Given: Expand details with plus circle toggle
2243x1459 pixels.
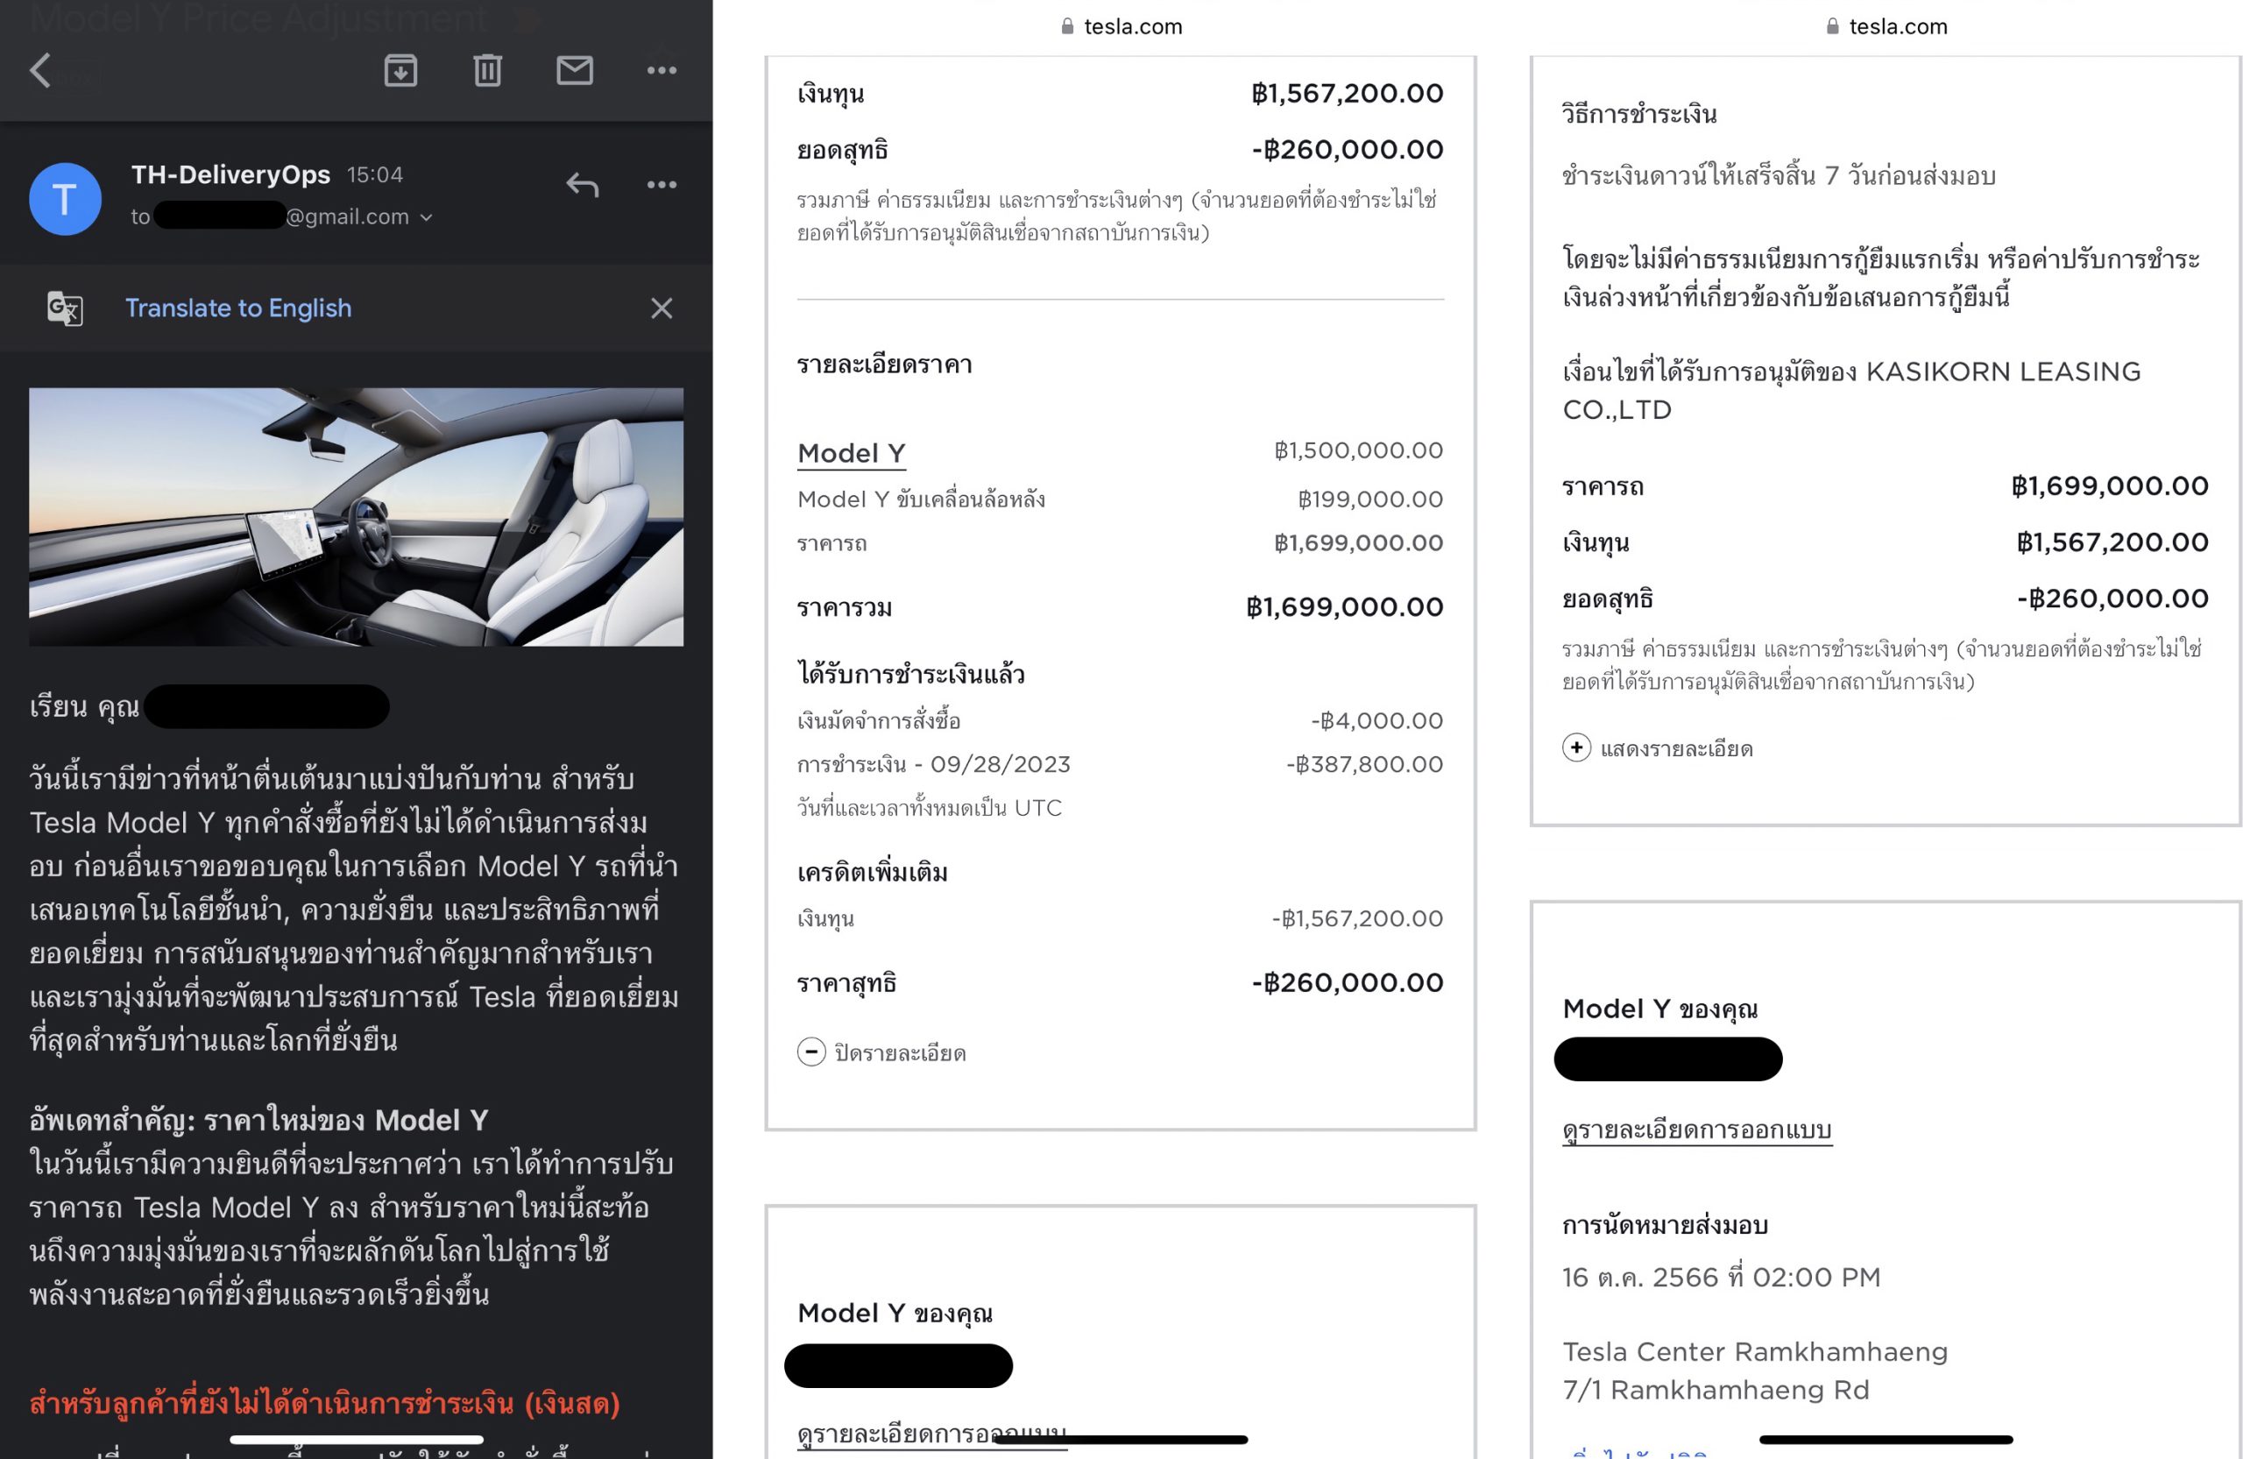Looking at the screenshot, I should 1577,748.
